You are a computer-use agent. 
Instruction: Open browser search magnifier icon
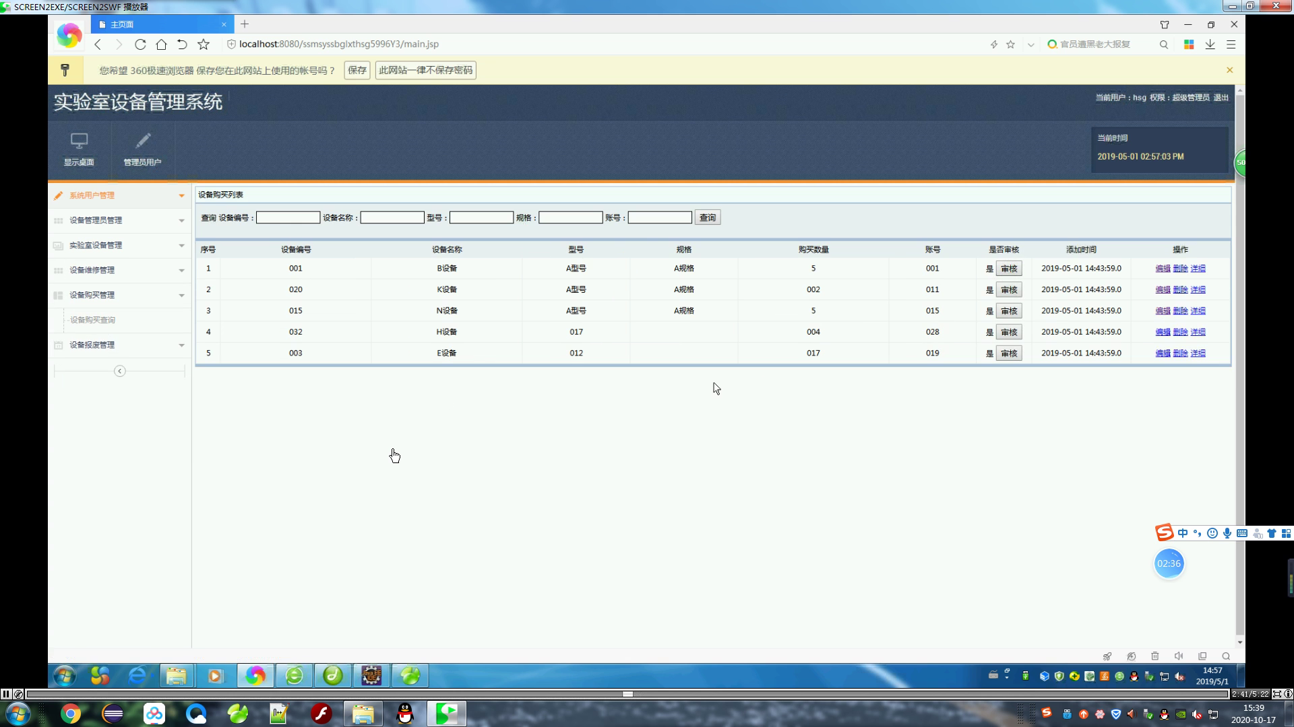pyautogui.click(x=1164, y=44)
